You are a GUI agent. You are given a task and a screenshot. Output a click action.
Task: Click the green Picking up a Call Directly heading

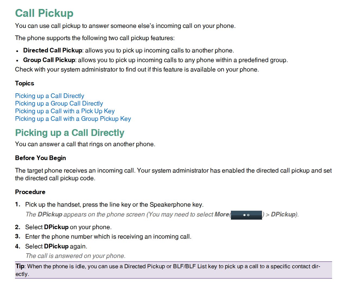coord(70,133)
